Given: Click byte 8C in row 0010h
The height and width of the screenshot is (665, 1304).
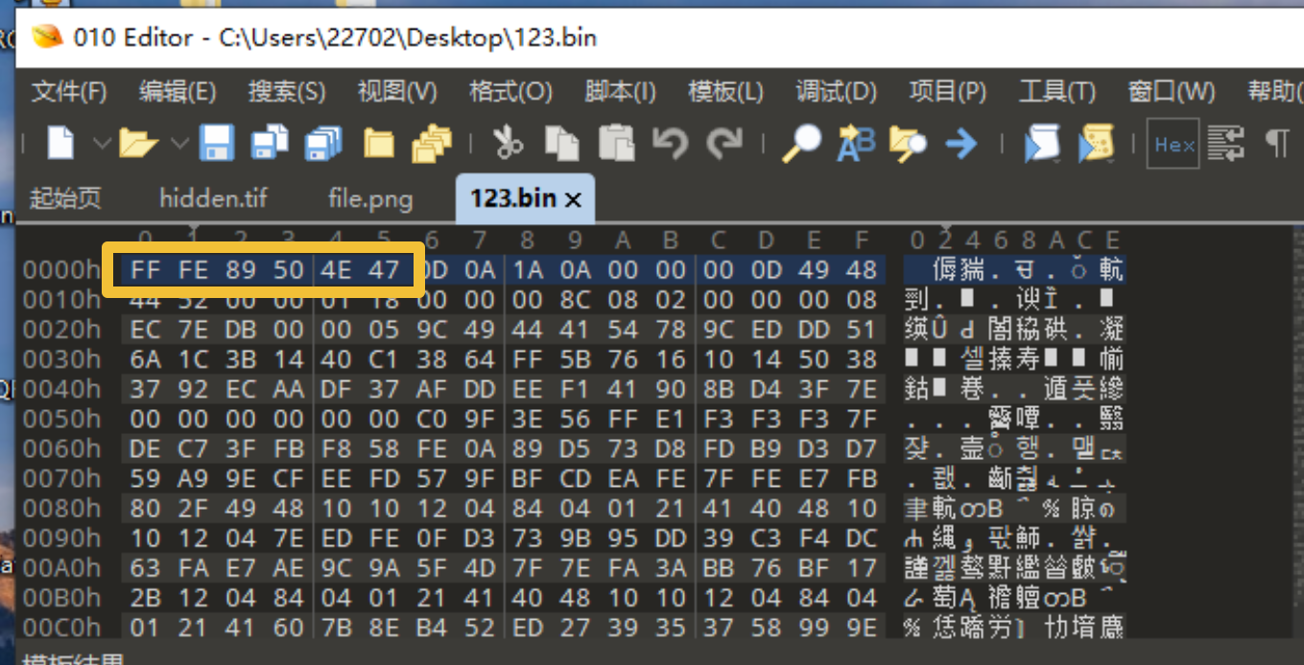Looking at the screenshot, I should 576,300.
